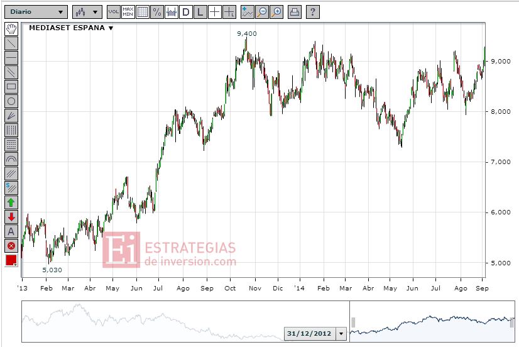The width and height of the screenshot is (519, 347).
Task: Click the Dic month axis label
Action: coord(278,288)
